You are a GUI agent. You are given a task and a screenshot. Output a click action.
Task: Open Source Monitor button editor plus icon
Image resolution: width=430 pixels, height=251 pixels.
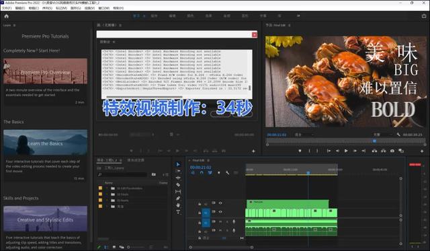click(253, 151)
